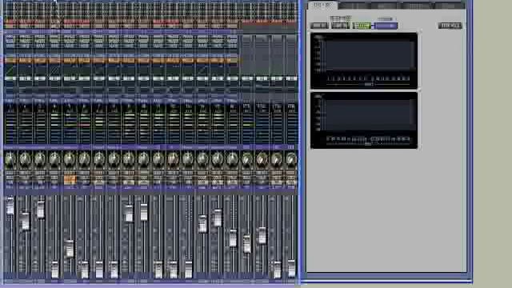This screenshot has height=288, width=512.
Task: Toggle the orange-lit button on channel 5
Action: pyautogui.click(x=70, y=179)
